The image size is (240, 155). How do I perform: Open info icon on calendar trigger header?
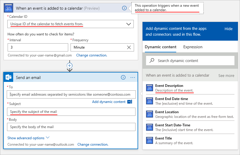click(x=124, y=8)
